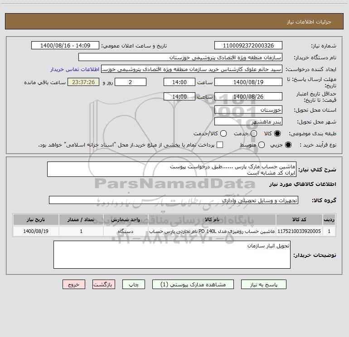
Task: Click the استان محل تحویل field خوزستان
Action: 248,109
